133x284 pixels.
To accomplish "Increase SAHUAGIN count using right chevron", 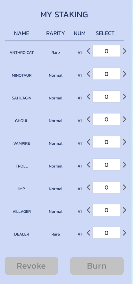I will (124, 97).
